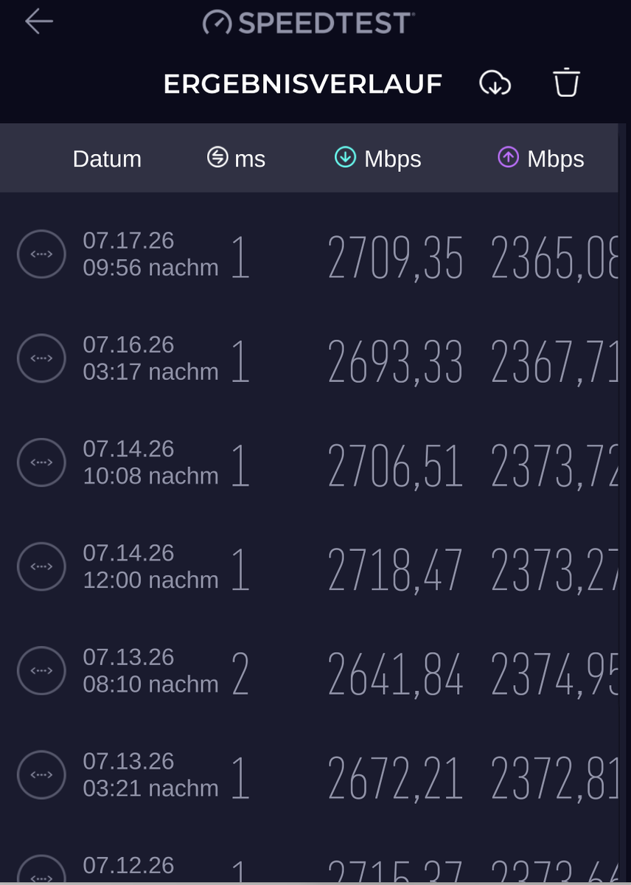Image resolution: width=631 pixels, height=885 pixels.
Task: Tap the cloud download export icon
Action: 495,83
